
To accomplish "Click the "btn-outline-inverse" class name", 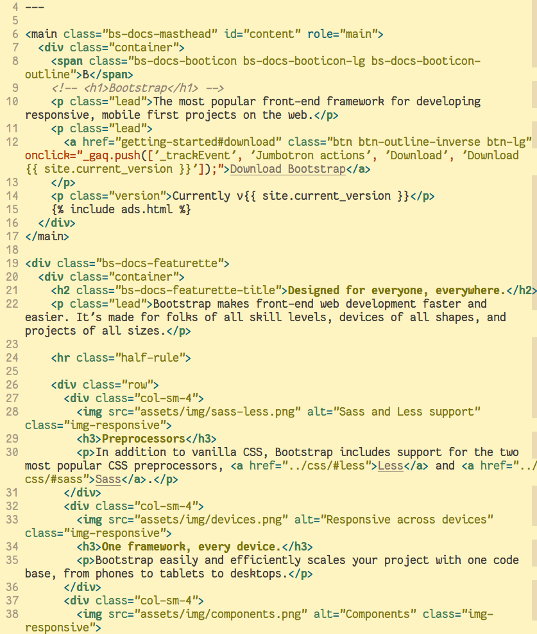I will tap(419, 142).
